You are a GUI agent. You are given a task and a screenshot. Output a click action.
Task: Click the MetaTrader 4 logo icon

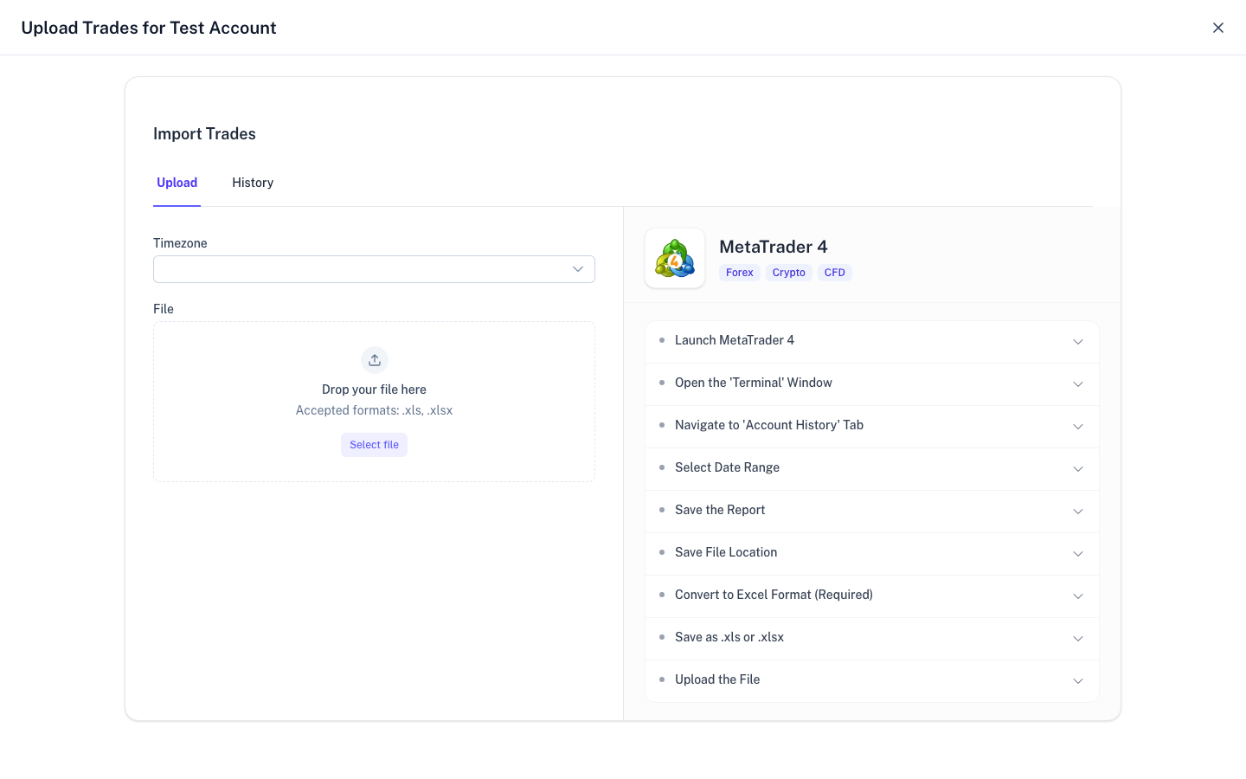[674, 257]
